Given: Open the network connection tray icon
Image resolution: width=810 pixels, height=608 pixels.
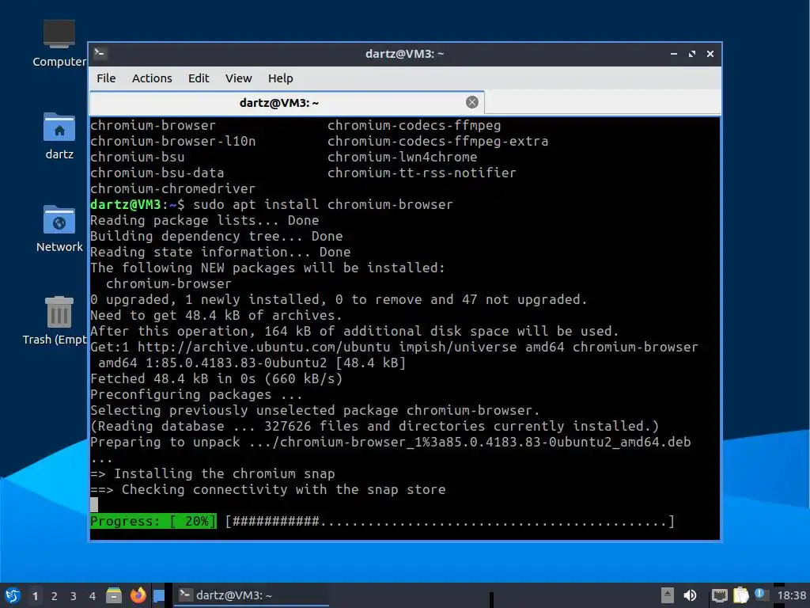Looking at the screenshot, I should (x=719, y=595).
